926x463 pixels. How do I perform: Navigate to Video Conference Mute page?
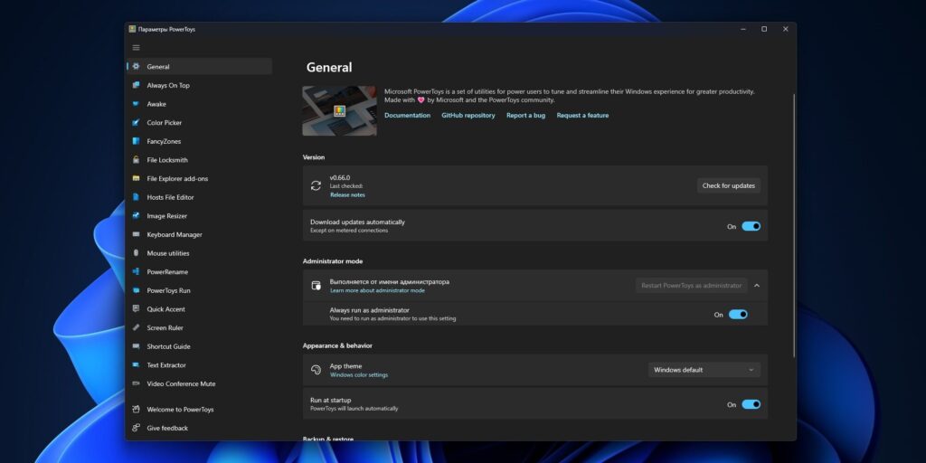pos(199,383)
